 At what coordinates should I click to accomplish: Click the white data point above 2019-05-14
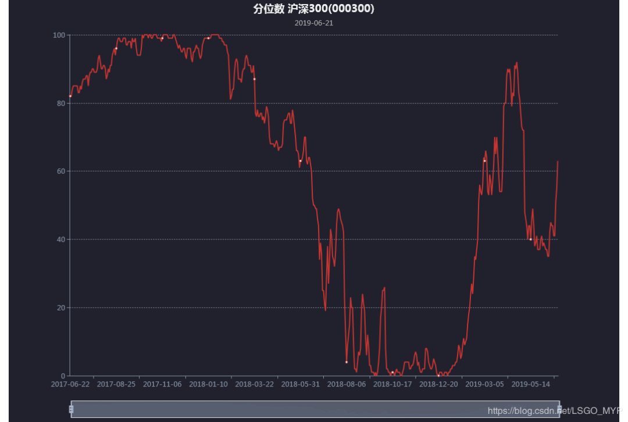[x=531, y=239]
